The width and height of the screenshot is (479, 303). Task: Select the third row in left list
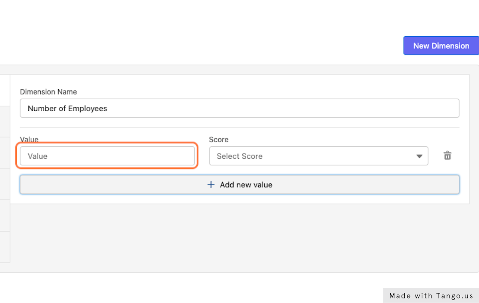(5, 153)
